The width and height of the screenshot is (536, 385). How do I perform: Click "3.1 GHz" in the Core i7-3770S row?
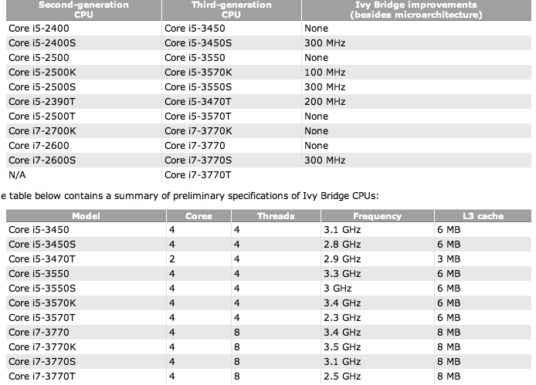click(x=342, y=362)
